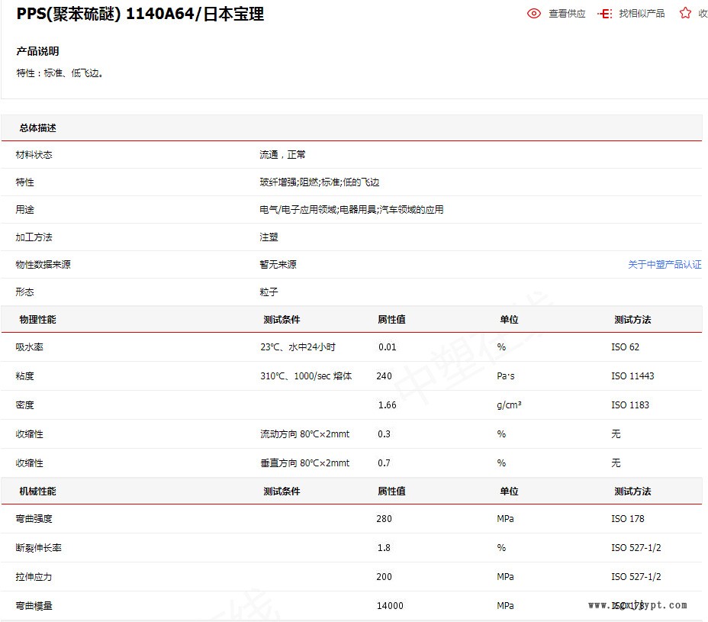This screenshot has height=622, width=708.
Task: Open the 查看供应 text link
Action: [x=567, y=14]
